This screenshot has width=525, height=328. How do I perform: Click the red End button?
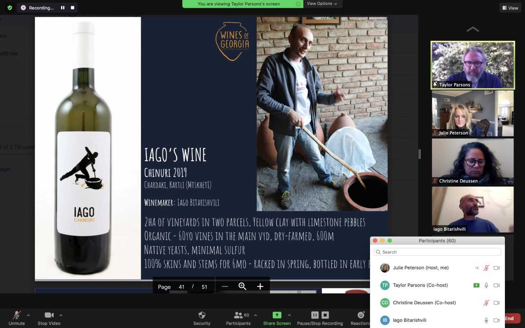coord(509,319)
